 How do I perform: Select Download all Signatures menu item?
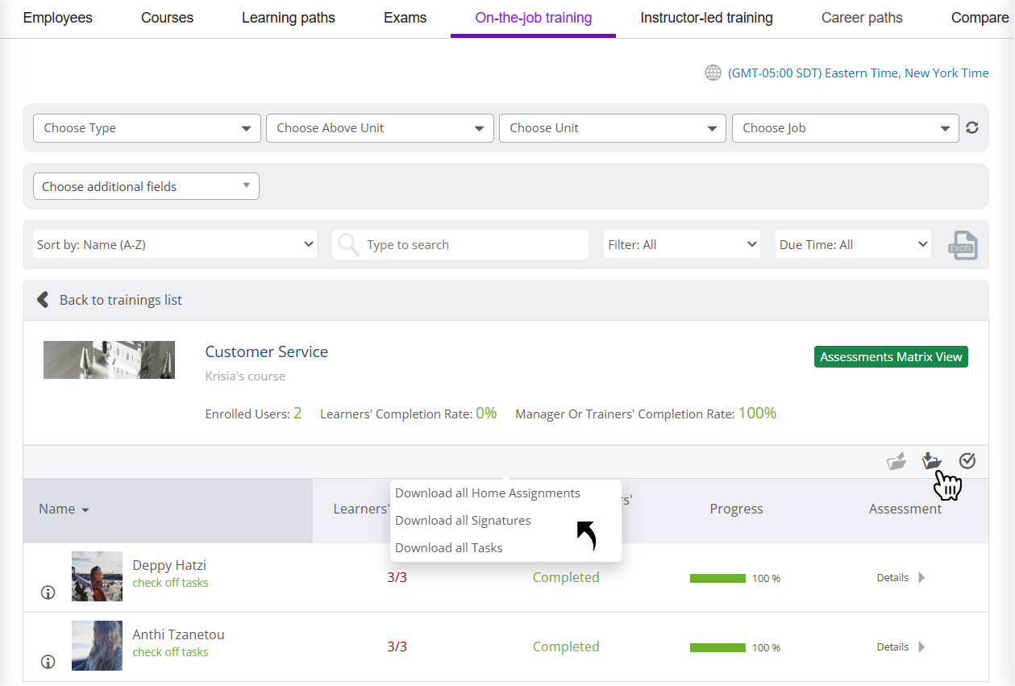point(463,521)
